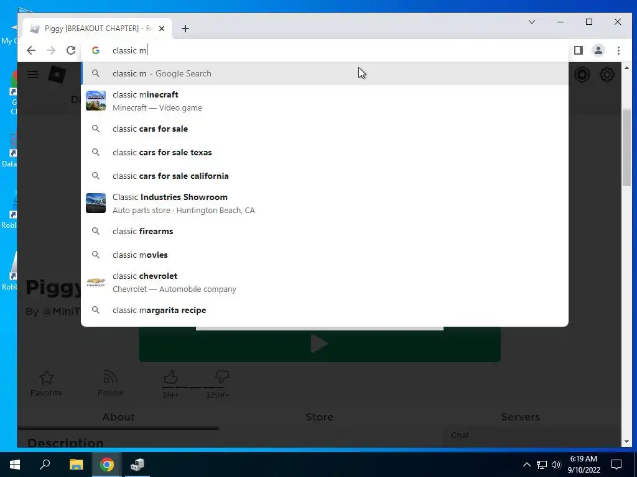Switch to the Store tab
Viewport: 637px width, 477px height.
coord(319,417)
